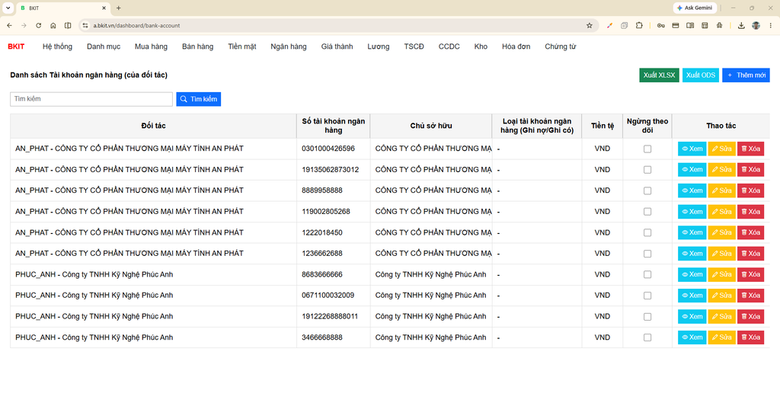Open the Mua hàng menu
This screenshot has height=419, width=780.
[152, 46]
